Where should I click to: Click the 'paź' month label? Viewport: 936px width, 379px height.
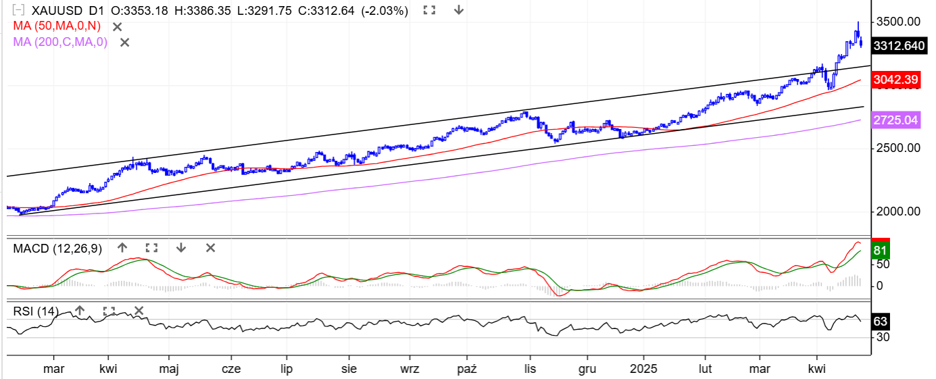click(467, 369)
